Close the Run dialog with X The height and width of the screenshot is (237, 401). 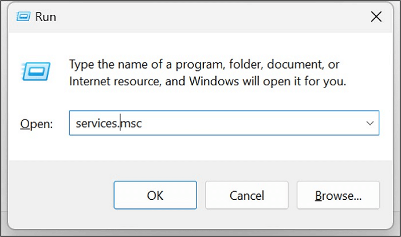(376, 17)
